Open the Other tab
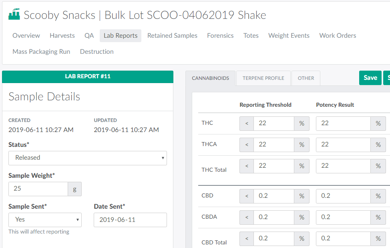 (306, 78)
